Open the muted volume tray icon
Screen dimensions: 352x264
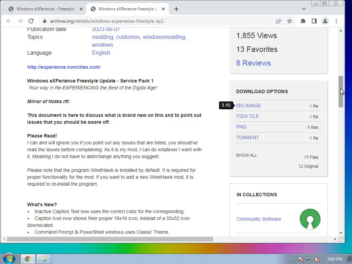(317, 259)
